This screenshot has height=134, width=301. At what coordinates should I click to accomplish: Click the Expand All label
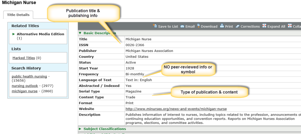click(276, 27)
